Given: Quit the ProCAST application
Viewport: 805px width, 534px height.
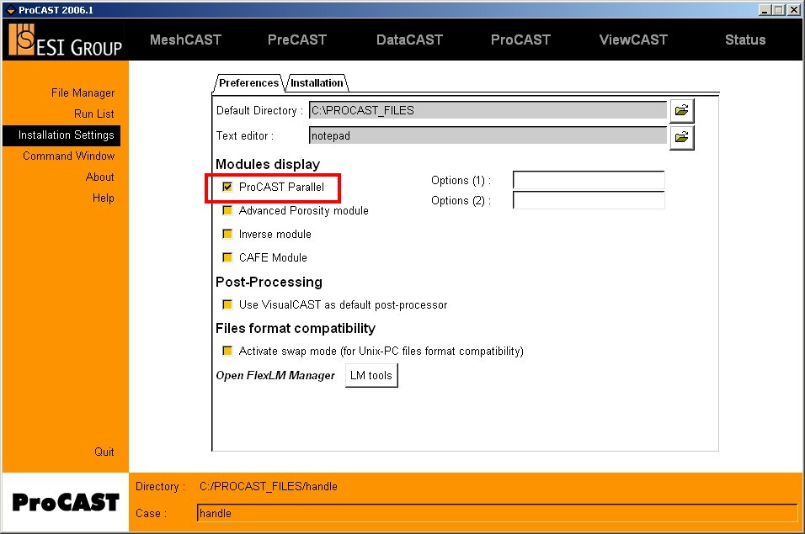Looking at the screenshot, I should pos(104,452).
